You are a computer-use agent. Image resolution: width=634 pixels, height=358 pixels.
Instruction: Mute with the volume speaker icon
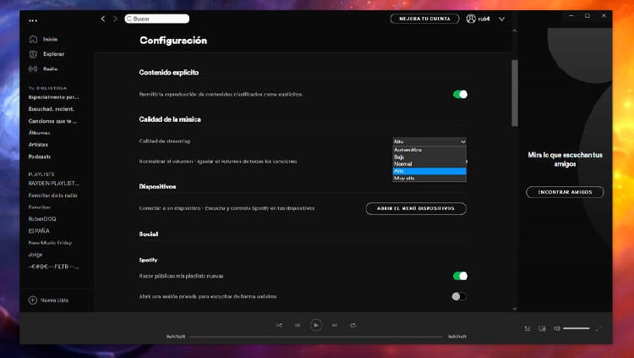[x=557, y=328]
